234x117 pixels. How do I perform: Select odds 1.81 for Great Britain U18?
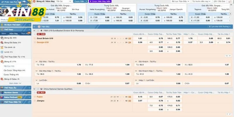[140, 38]
